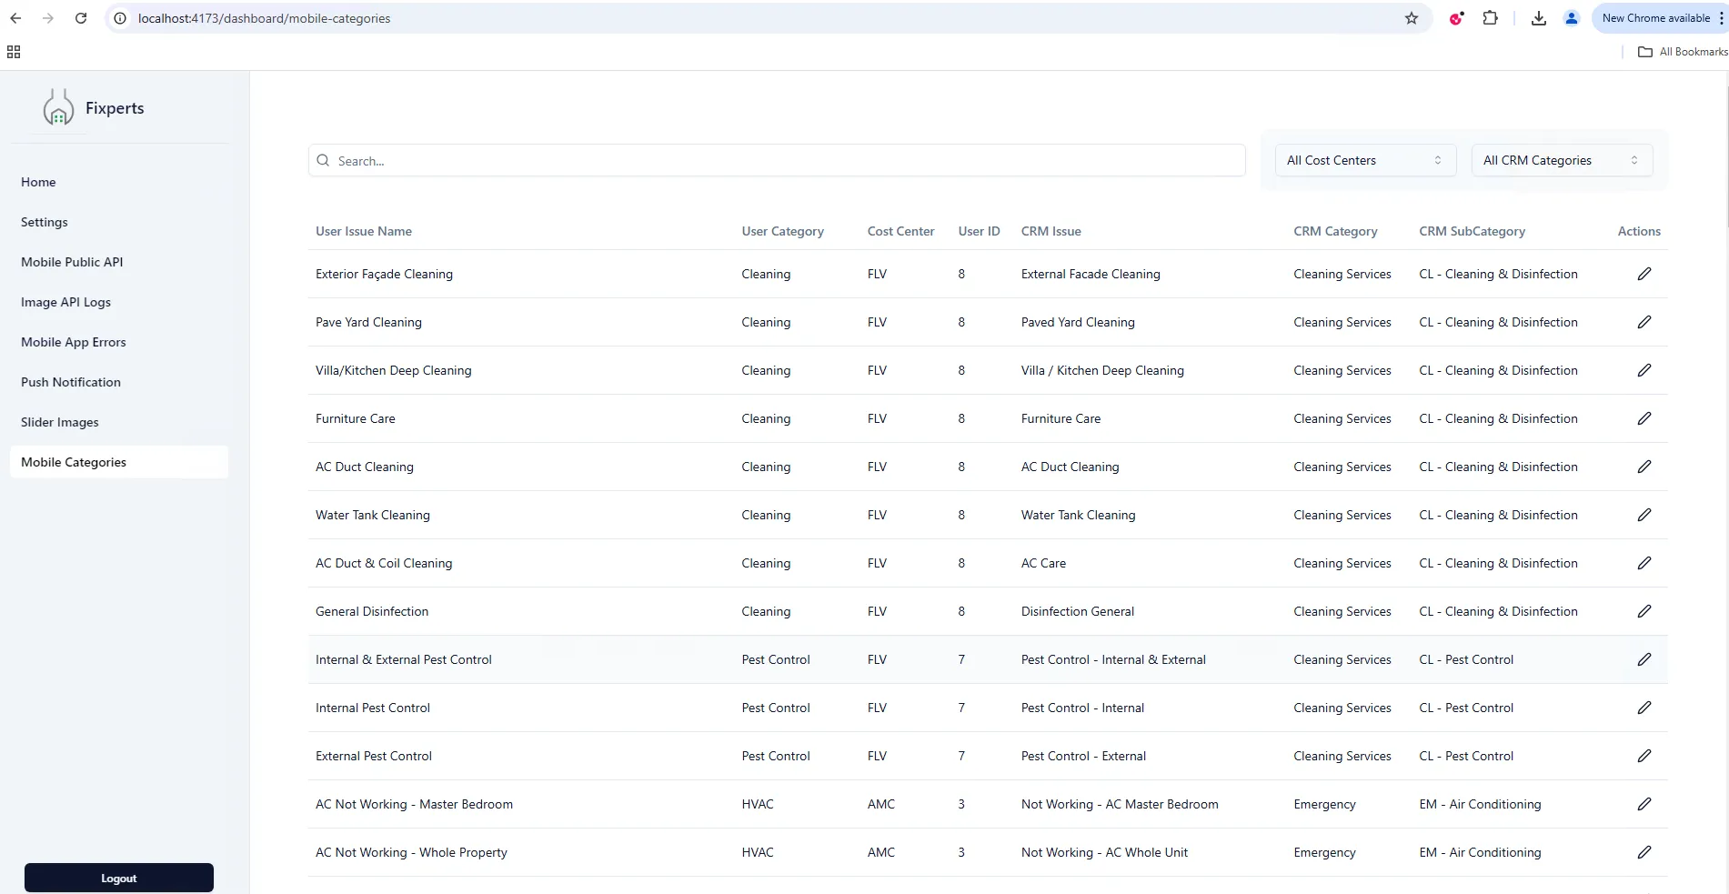Click the search magnifier icon
Screen dimensions: 1729x894
click(323, 160)
